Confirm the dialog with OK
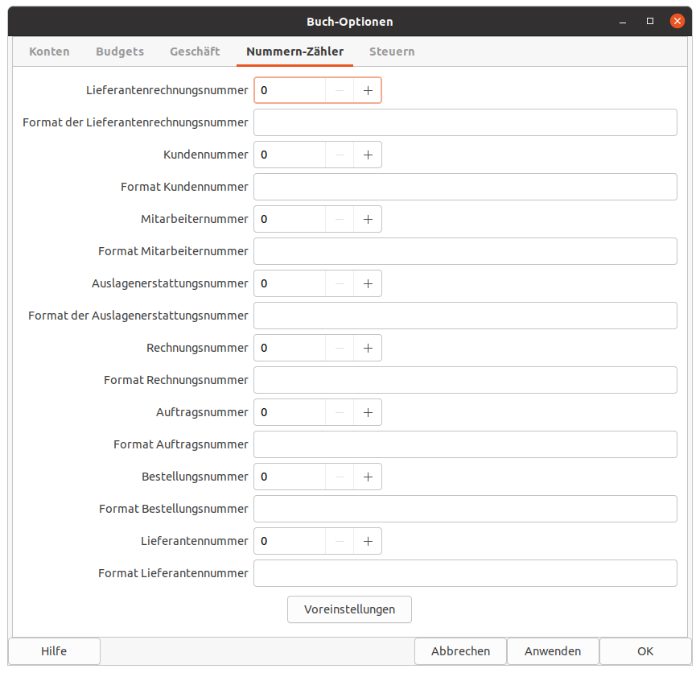Viewport: 700px width, 673px height. point(645,651)
